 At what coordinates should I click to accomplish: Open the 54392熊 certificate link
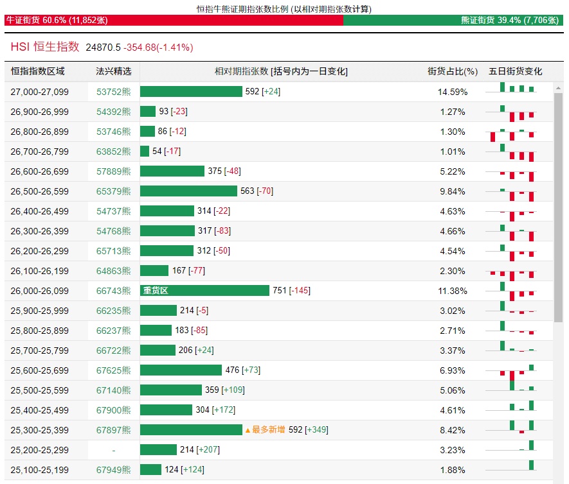click(114, 112)
